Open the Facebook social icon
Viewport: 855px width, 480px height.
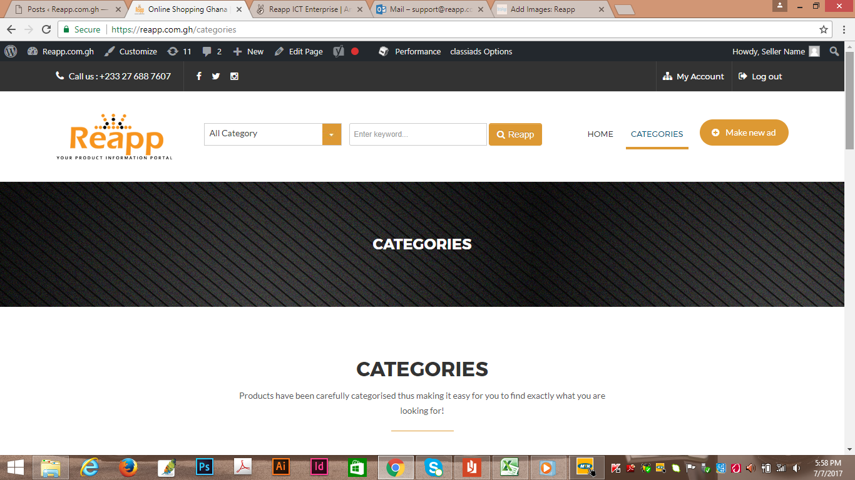point(199,76)
